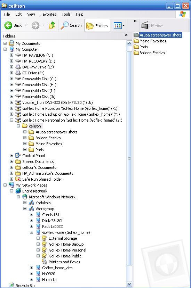Open the Views dropdown button
This screenshot has width=191, height=288.
pos(119,25)
